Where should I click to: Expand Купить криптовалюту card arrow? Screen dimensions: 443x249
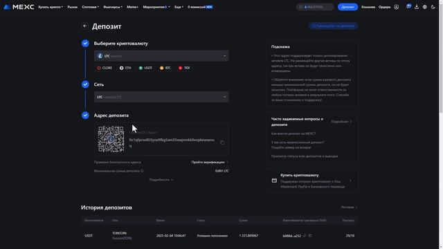(351, 181)
